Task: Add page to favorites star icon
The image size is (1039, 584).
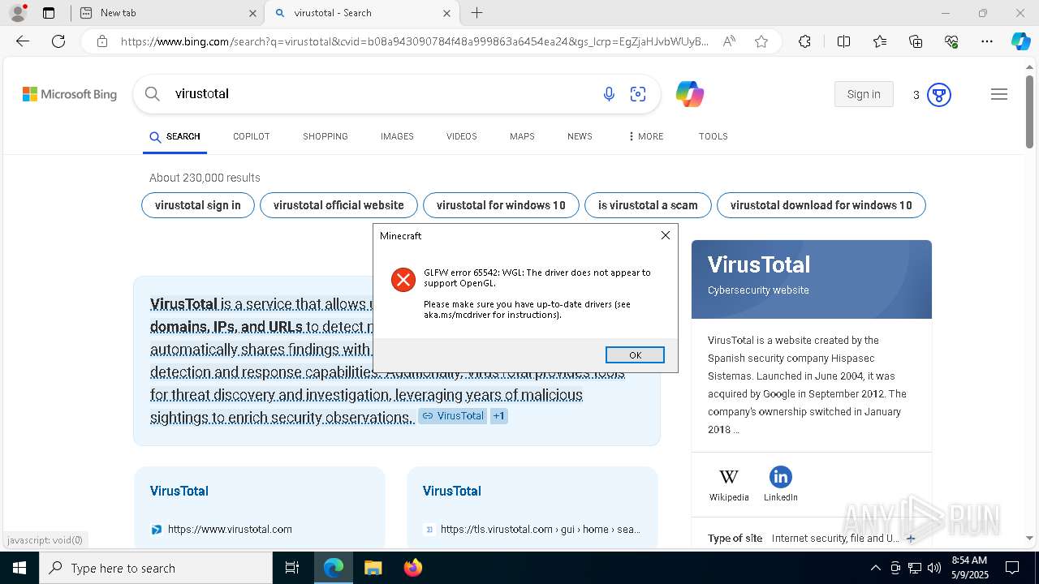Action: point(761,41)
